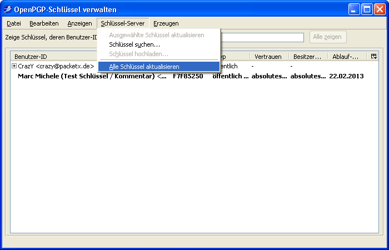Click key ID F7F85250

tap(188, 76)
